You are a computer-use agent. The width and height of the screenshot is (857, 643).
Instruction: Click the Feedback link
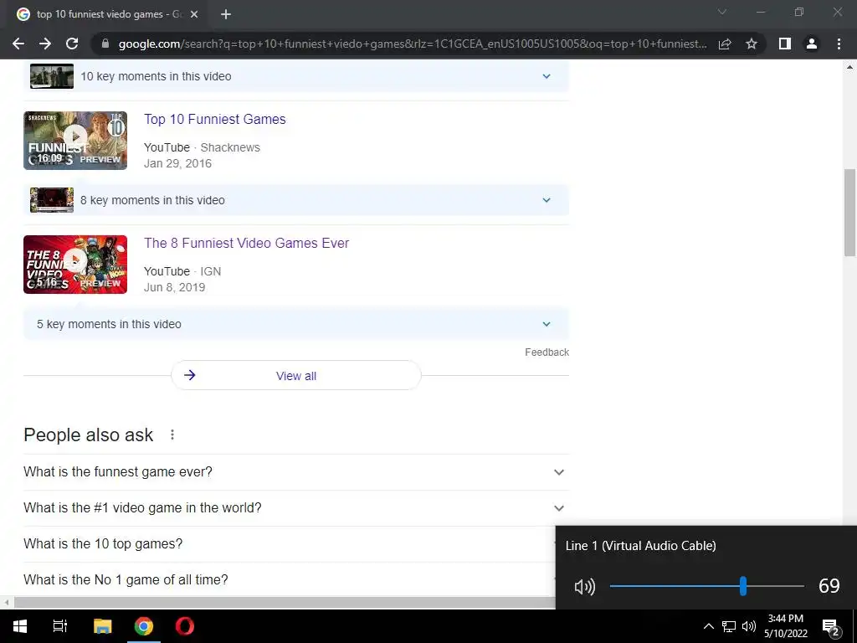point(547,352)
